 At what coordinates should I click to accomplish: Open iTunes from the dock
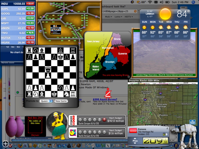40,146
